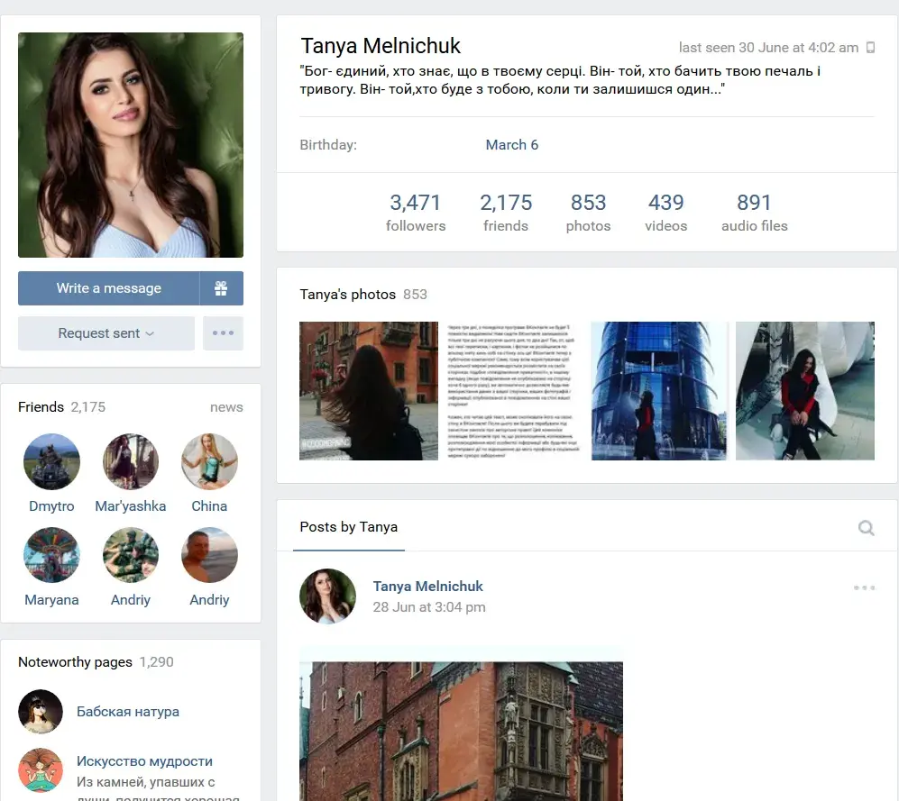Click Dmytro's friend avatar
Viewport: 899px width, 801px height.
pos(51,461)
